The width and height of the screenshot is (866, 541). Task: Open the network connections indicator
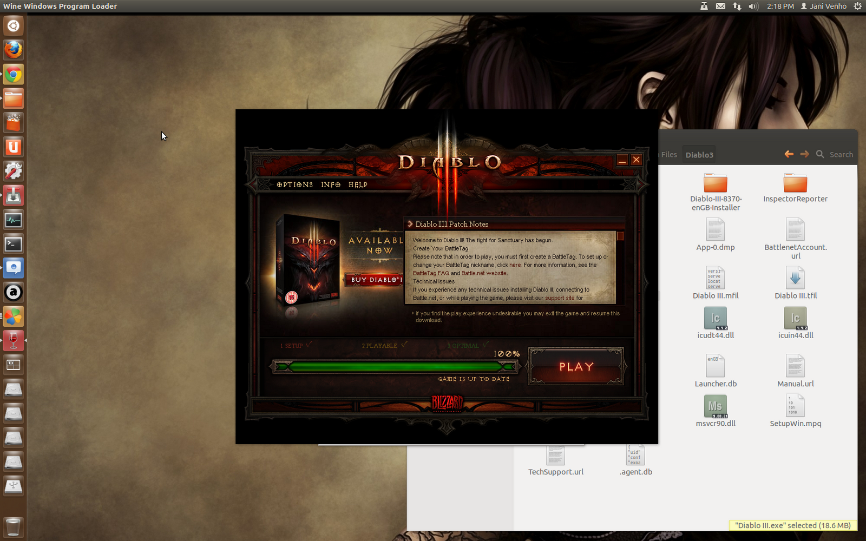[x=737, y=6]
